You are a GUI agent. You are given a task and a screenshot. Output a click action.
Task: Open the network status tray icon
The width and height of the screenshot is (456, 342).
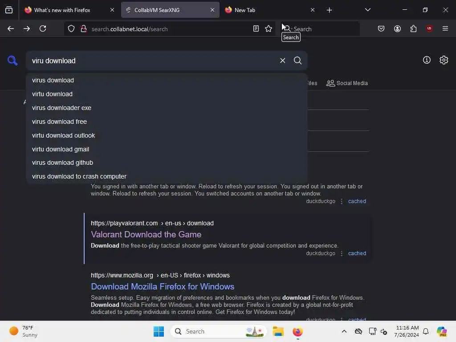point(372,331)
